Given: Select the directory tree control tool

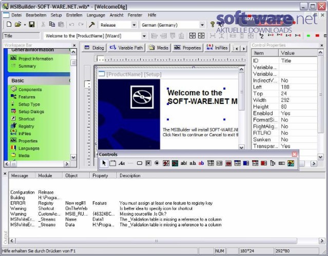Looking at the screenshot, I should (273, 163).
